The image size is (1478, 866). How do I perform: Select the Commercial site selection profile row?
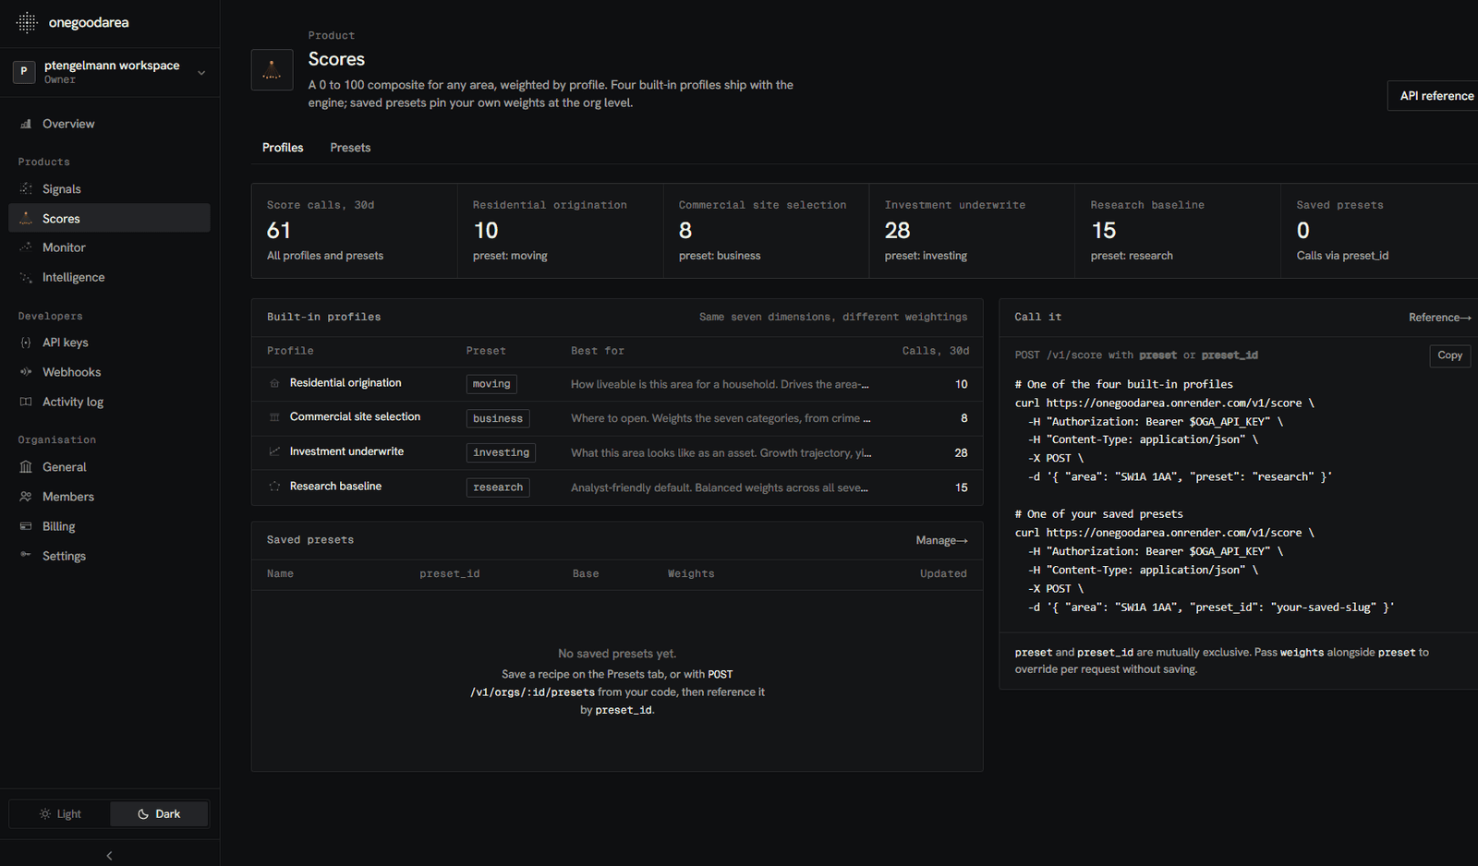click(617, 418)
